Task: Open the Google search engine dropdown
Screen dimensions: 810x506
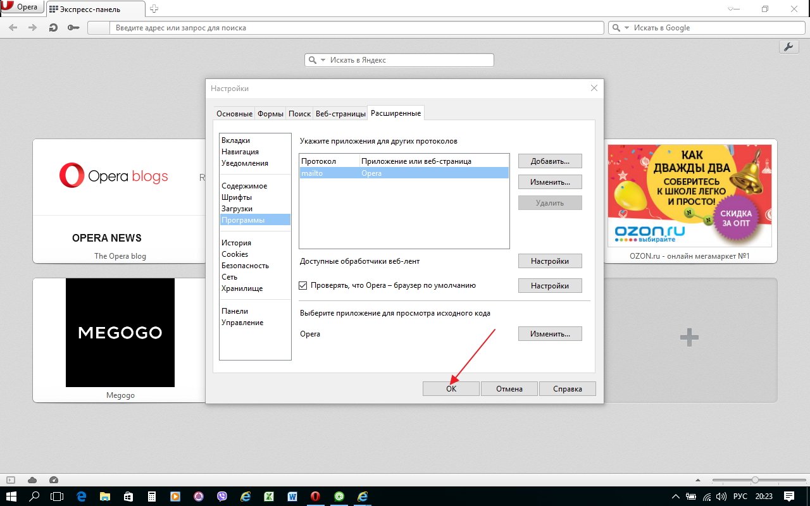Action: click(626, 28)
